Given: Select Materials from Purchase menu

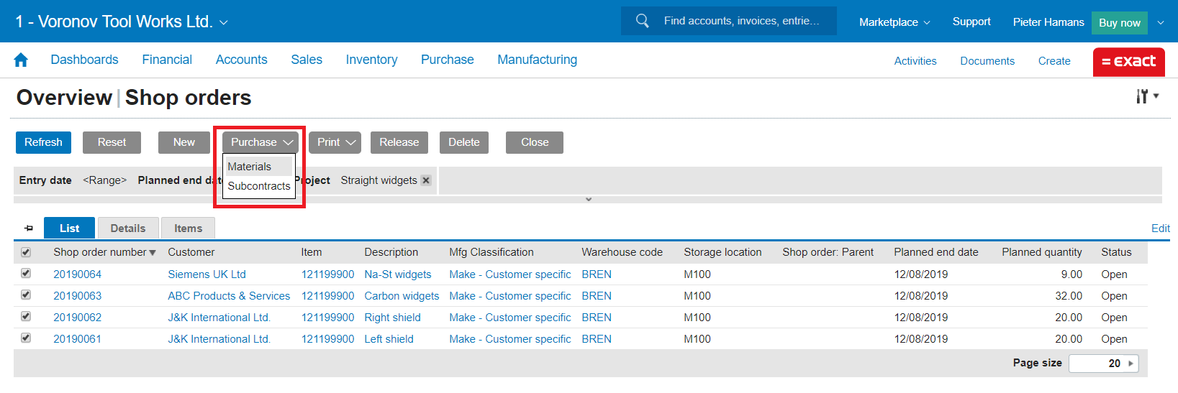Looking at the screenshot, I should [x=250, y=167].
